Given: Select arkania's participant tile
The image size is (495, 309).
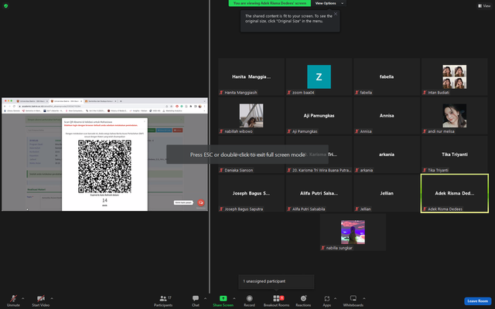Looking at the screenshot, I should pyautogui.click(x=387, y=154).
